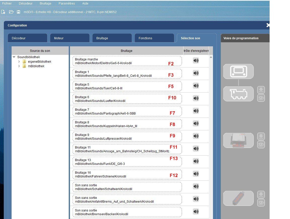
Task: Open the Fichier menu
Action: coord(7,4)
